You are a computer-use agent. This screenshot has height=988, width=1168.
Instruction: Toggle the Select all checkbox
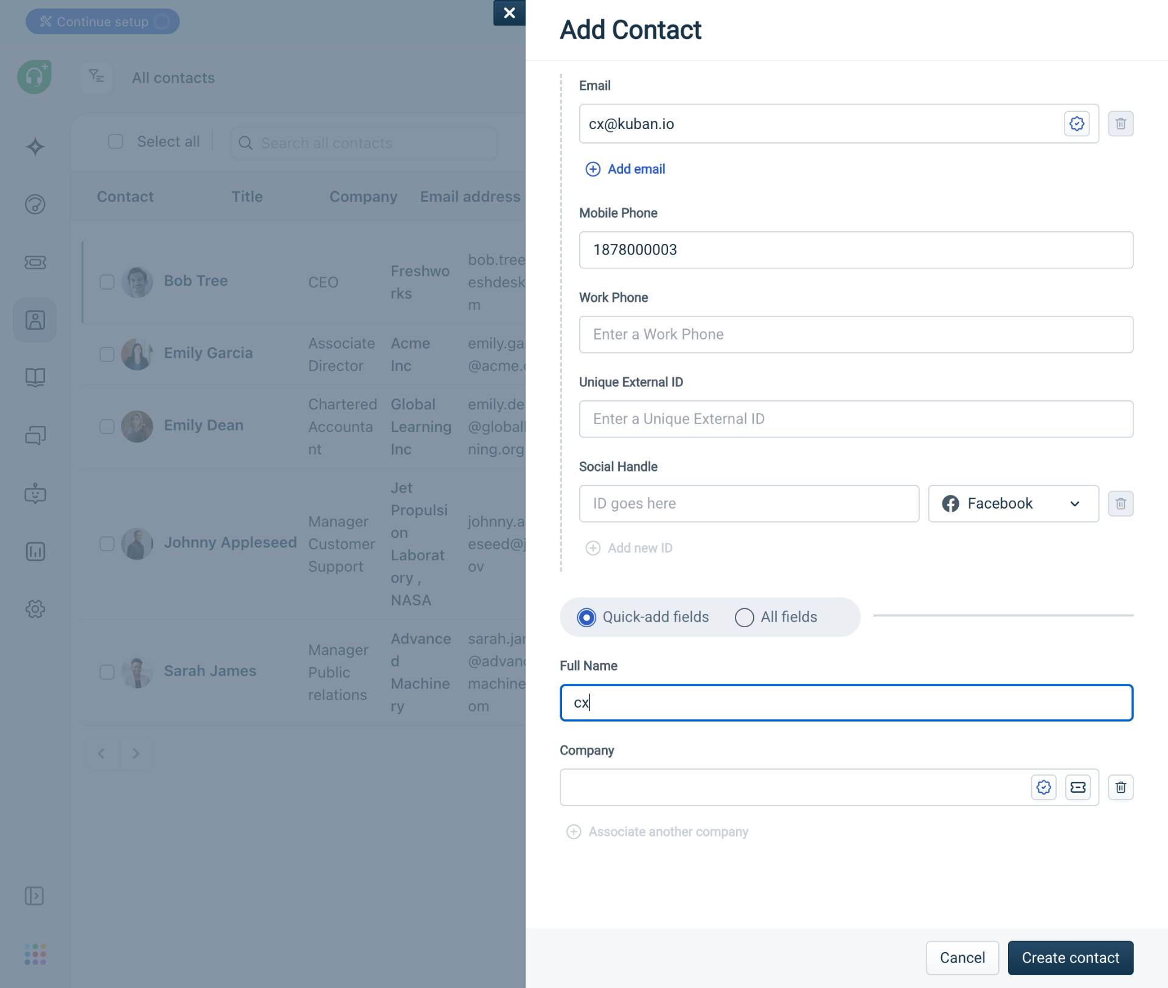click(116, 142)
